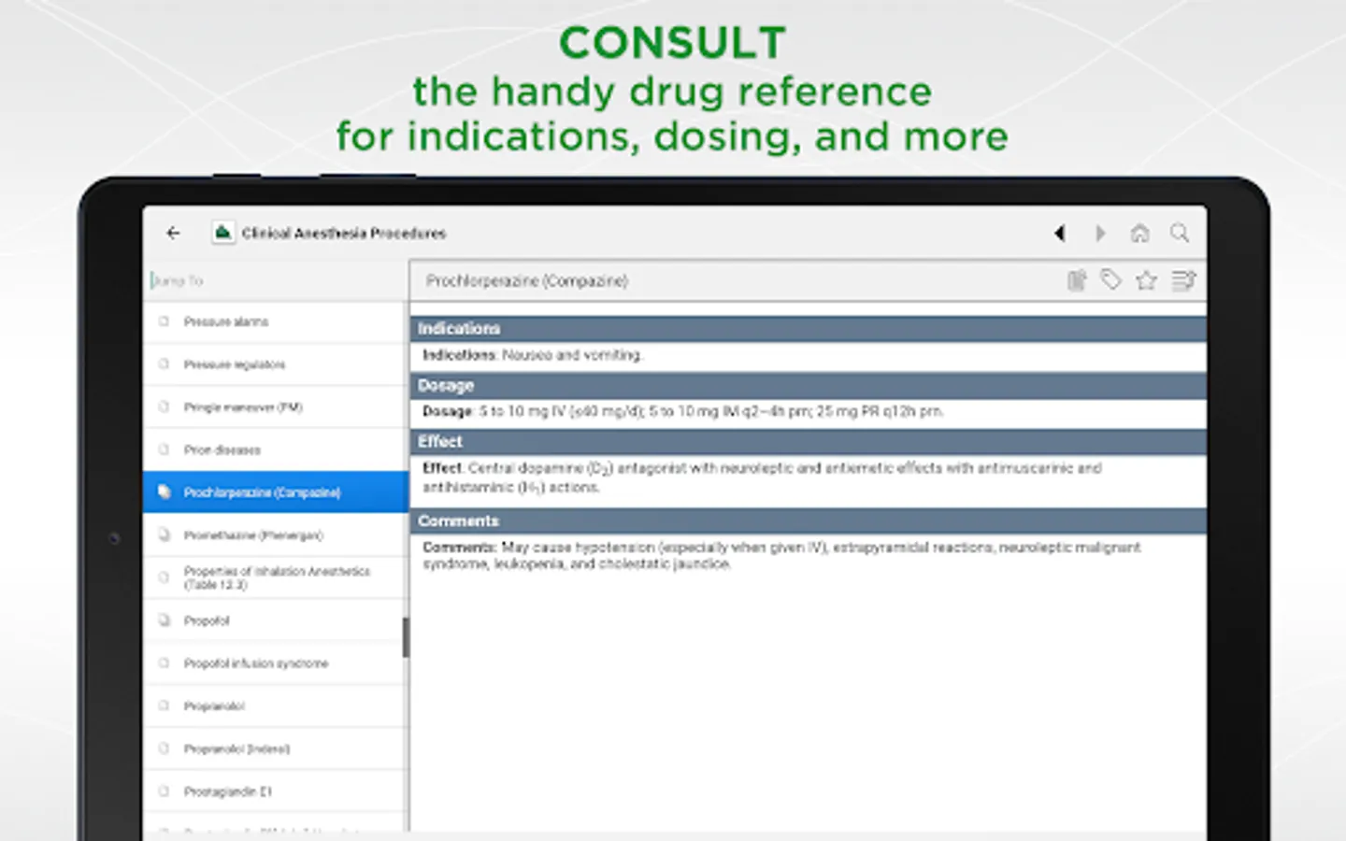Collapse the Indications section header

pos(808,329)
